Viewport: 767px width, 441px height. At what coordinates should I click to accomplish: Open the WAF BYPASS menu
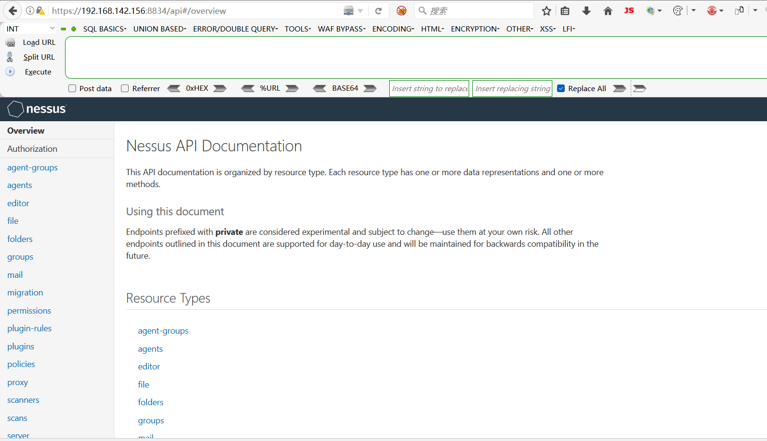(342, 29)
